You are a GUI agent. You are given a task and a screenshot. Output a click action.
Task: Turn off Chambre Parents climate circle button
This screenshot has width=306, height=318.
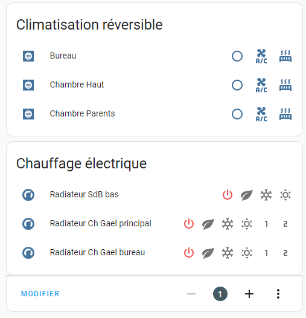(237, 114)
